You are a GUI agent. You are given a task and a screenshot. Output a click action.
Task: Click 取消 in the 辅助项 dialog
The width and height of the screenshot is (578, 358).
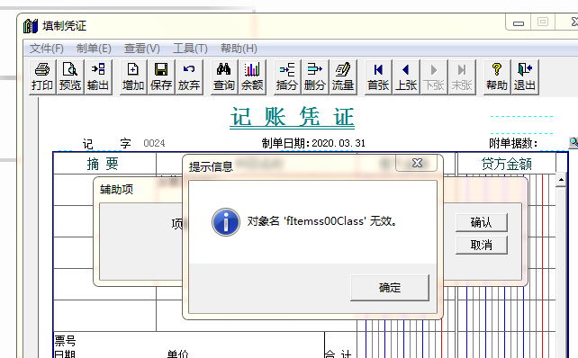[x=482, y=245]
